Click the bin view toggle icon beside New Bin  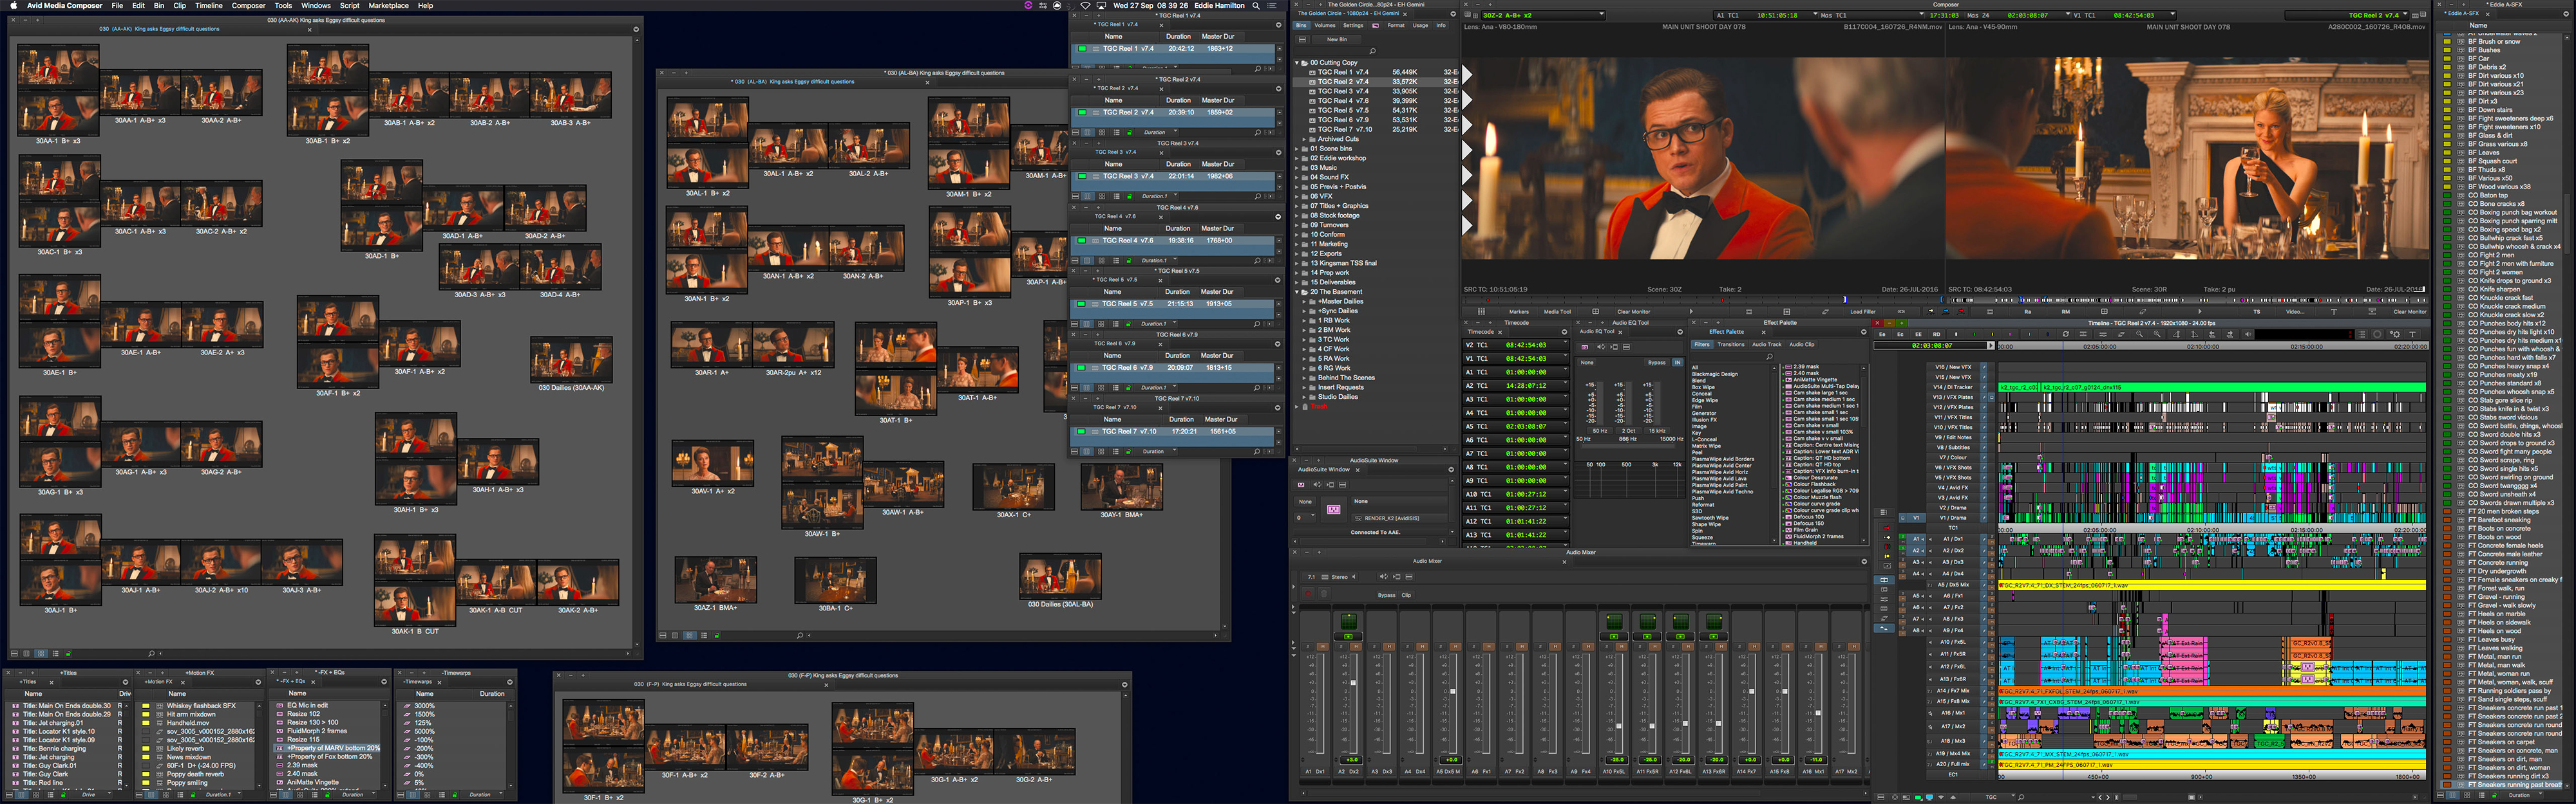pos(1302,40)
